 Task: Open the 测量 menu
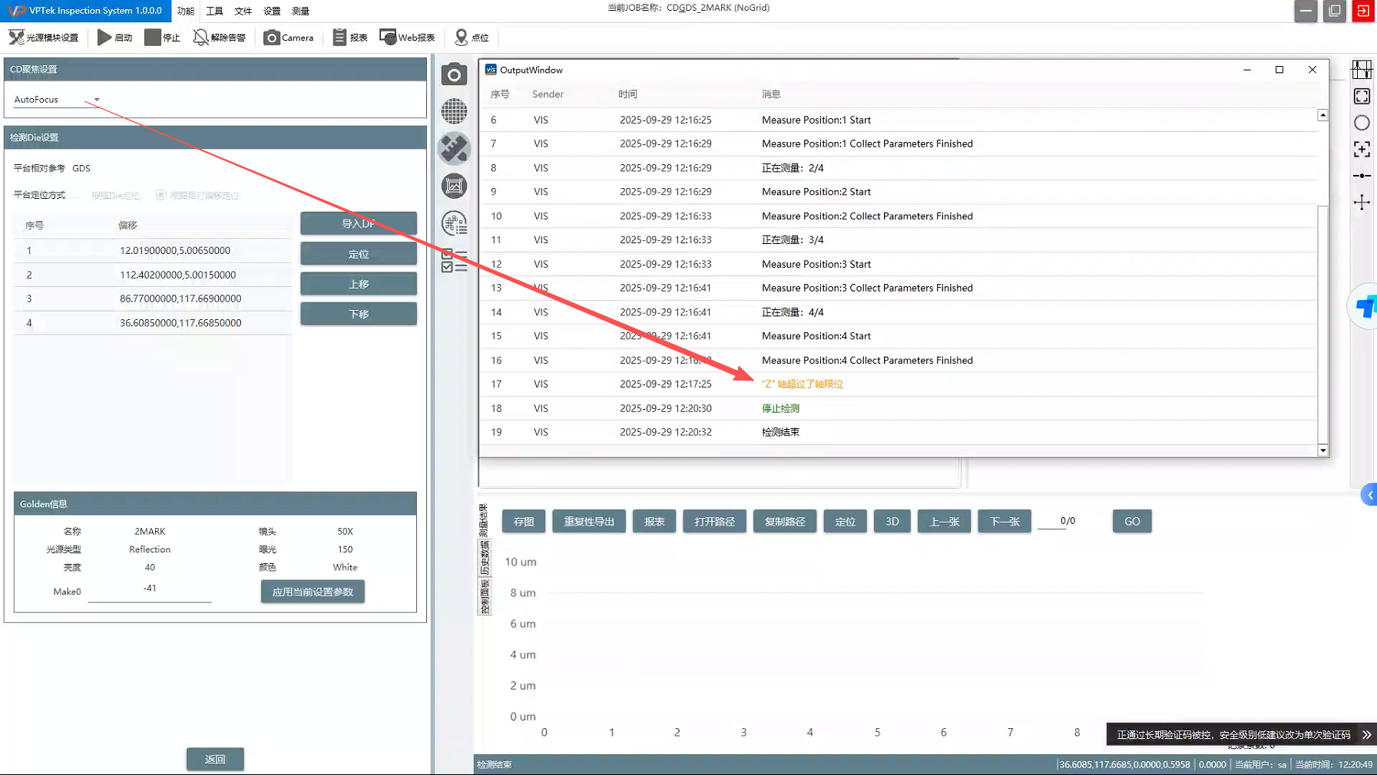300,11
